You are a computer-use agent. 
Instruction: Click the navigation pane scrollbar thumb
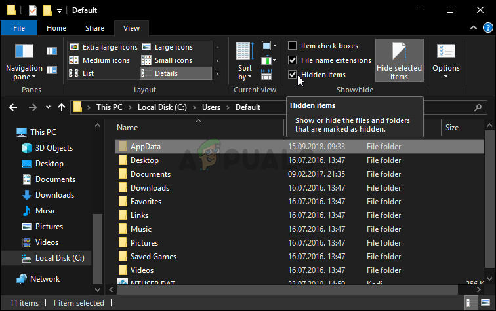click(97, 249)
